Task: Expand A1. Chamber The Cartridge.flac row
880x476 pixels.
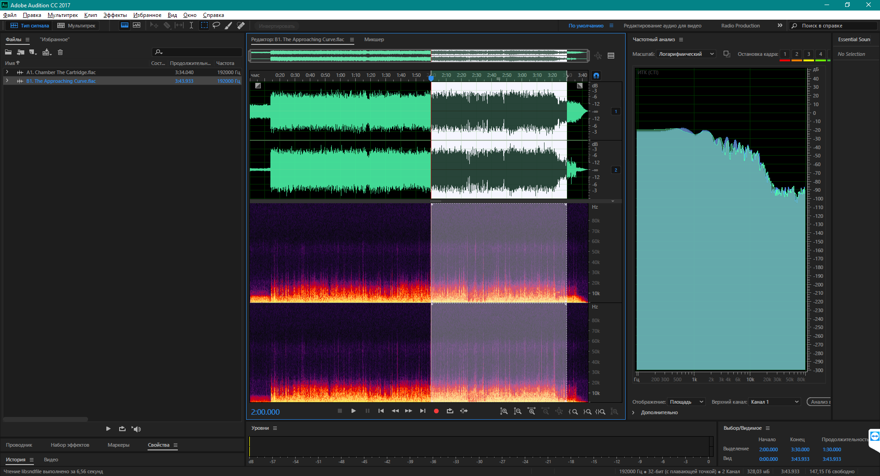Action: pyautogui.click(x=7, y=72)
